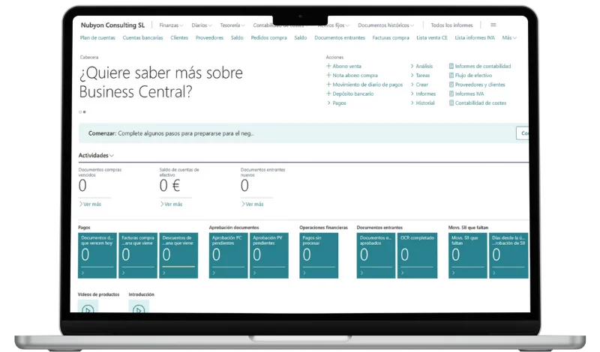This screenshot has width=600, height=352.
Task: Expand the Finanzas menu
Action: click(x=171, y=25)
